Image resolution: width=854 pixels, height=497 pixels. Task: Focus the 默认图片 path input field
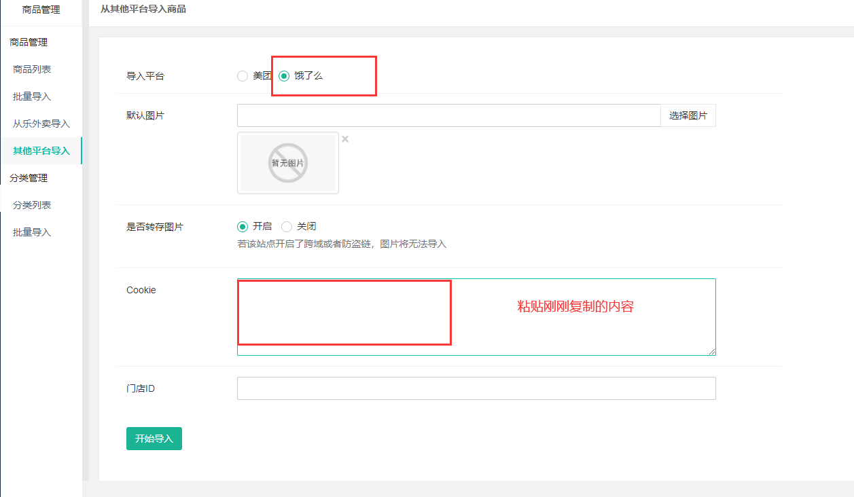click(x=449, y=115)
